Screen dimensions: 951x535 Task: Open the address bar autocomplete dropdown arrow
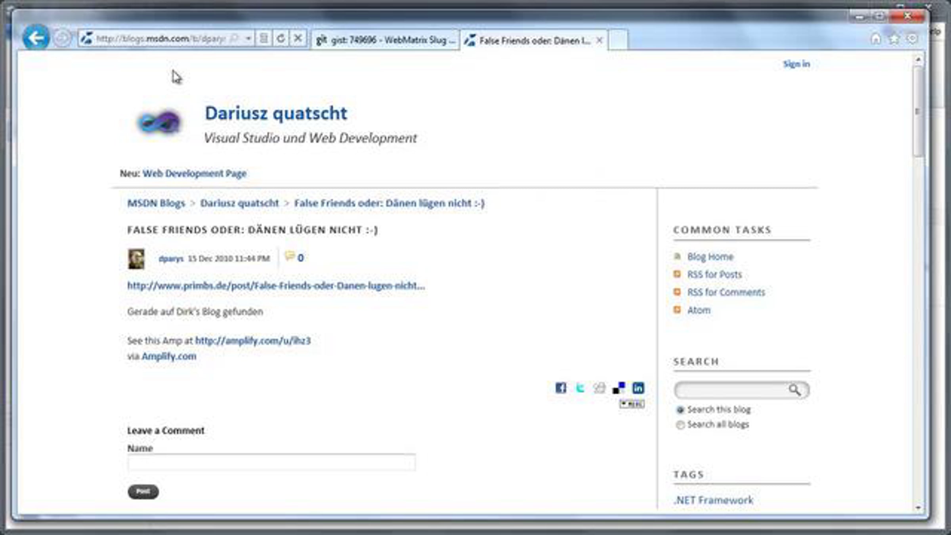click(x=248, y=38)
